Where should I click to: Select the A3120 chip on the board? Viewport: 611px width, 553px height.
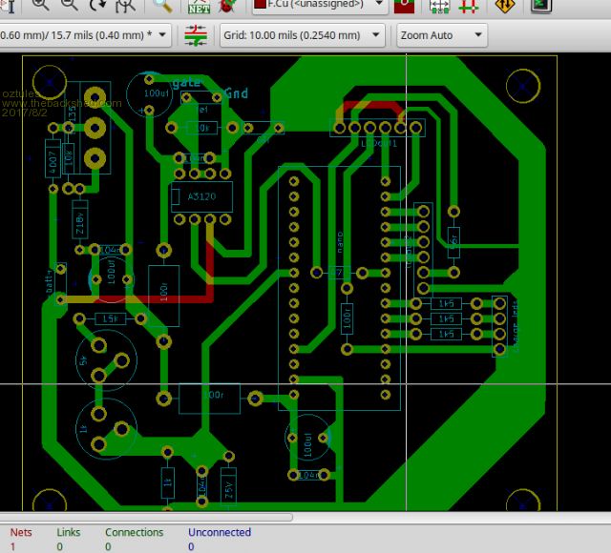200,197
